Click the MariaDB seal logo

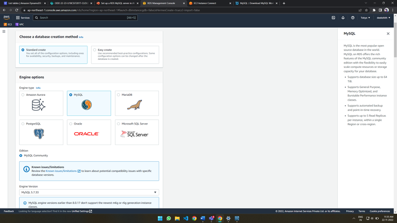tap(134, 105)
